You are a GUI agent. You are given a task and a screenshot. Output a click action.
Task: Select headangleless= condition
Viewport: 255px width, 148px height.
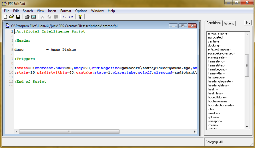[218, 85]
